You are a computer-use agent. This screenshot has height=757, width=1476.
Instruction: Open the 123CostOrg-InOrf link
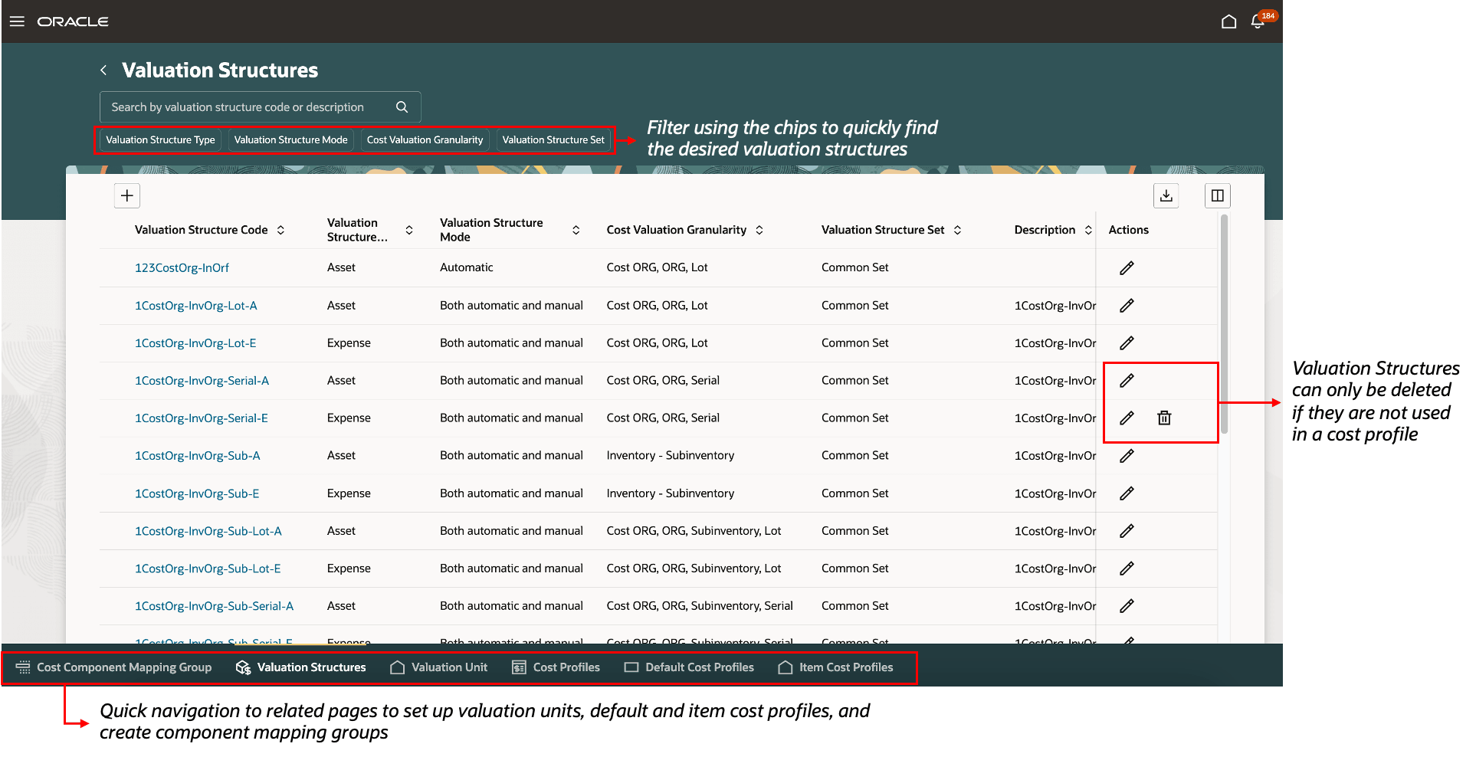tap(182, 268)
